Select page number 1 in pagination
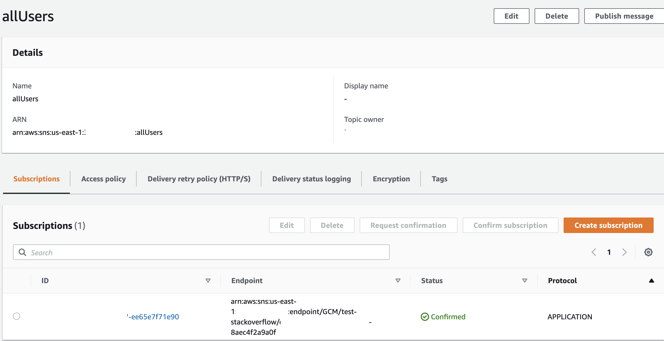 (x=609, y=252)
